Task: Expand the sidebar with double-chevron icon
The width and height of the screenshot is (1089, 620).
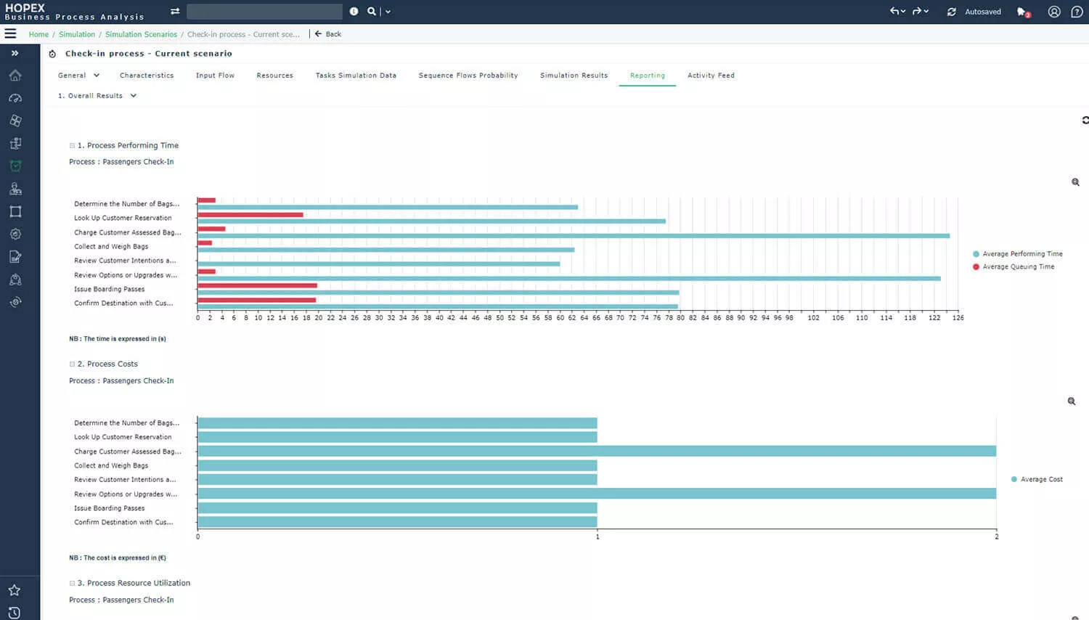Action: point(15,53)
